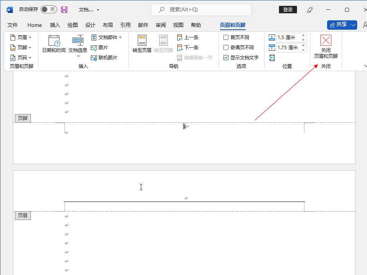Open the 文档部件 quick parts dropdown
Screen dimensions: 367x275
click(x=107, y=37)
